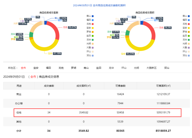
Task: Choose 龙华 in the district filter row
Action: [x=111, y=68]
